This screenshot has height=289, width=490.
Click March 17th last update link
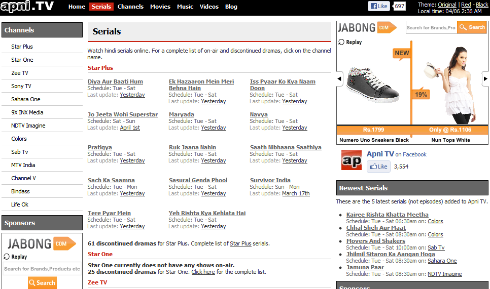point(296,193)
